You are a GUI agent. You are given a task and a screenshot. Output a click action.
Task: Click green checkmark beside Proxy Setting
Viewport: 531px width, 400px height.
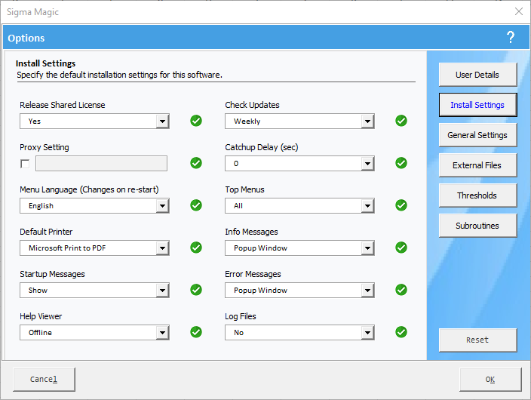click(x=196, y=163)
